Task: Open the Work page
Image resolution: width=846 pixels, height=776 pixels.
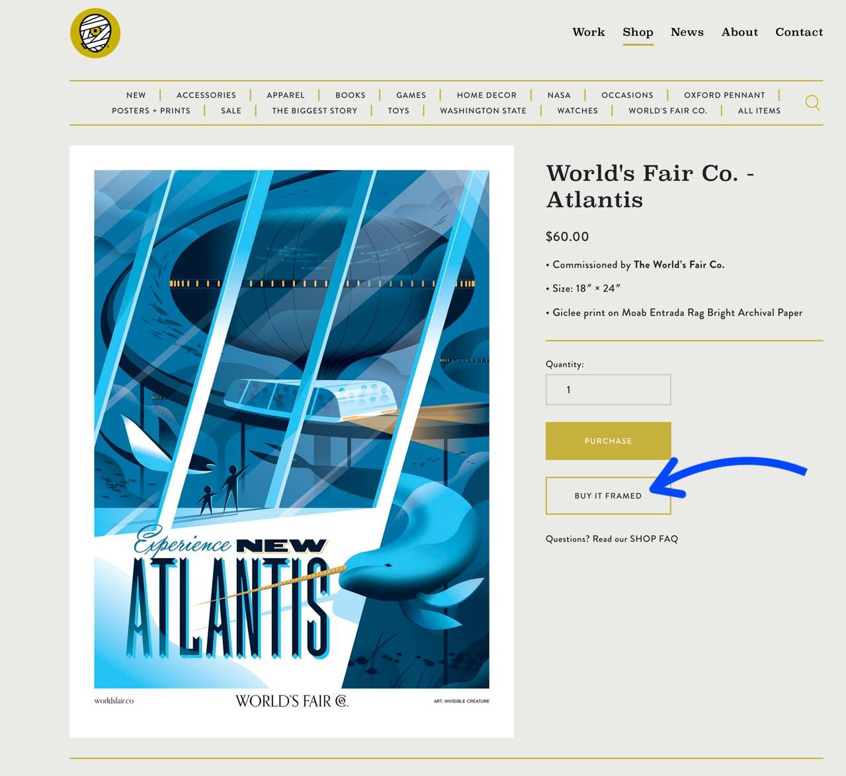Action: click(588, 32)
